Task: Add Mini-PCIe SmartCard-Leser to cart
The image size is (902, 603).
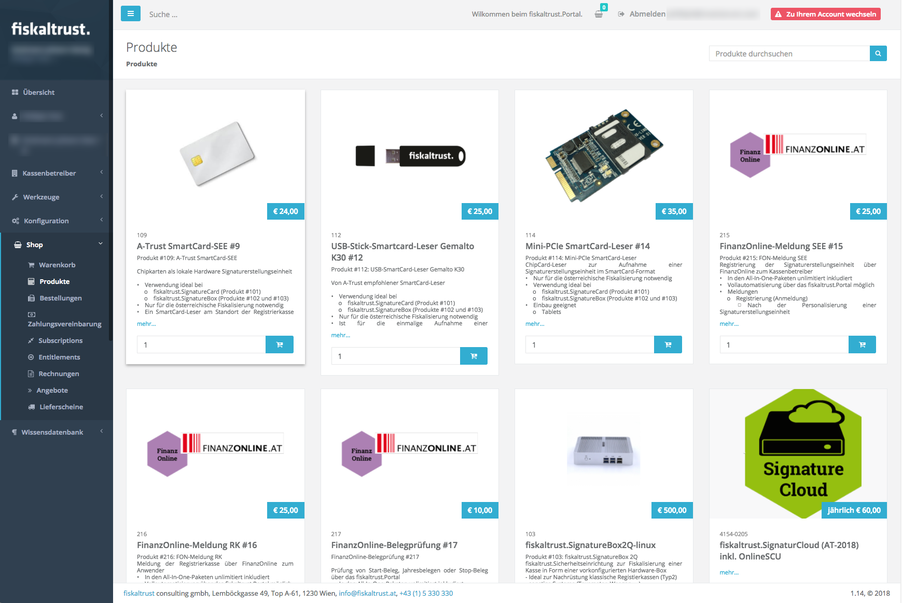Action: (x=668, y=344)
